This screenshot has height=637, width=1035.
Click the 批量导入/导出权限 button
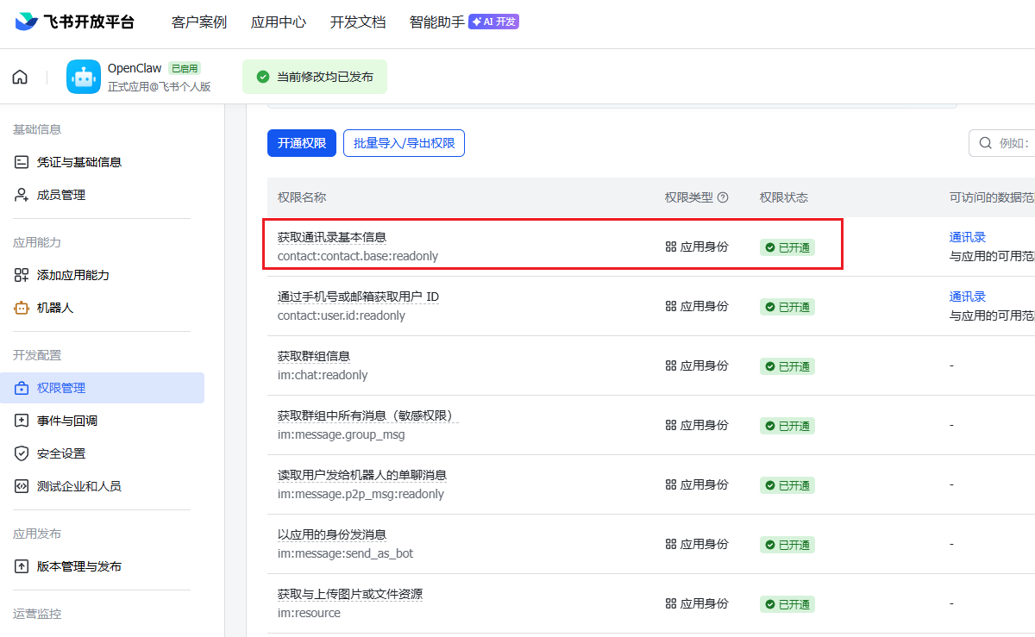click(x=404, y=143)
